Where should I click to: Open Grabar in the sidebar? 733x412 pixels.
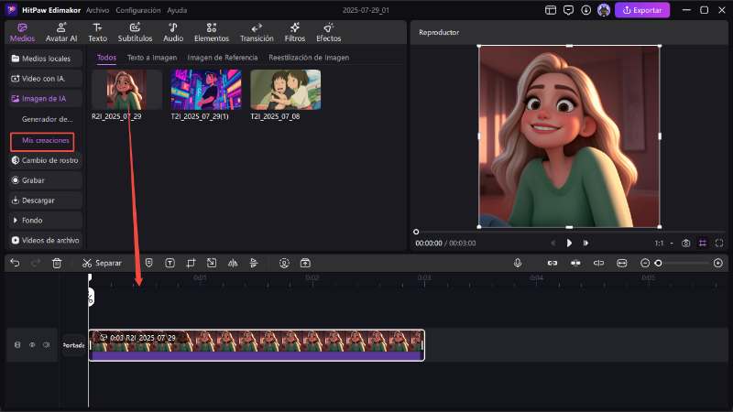click(45, 180)
